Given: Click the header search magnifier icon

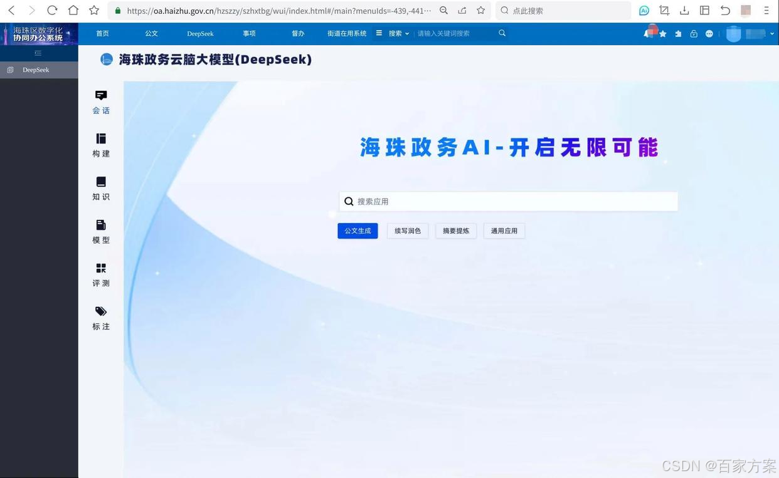Looking at the screenshot, I should pos(502,33).
